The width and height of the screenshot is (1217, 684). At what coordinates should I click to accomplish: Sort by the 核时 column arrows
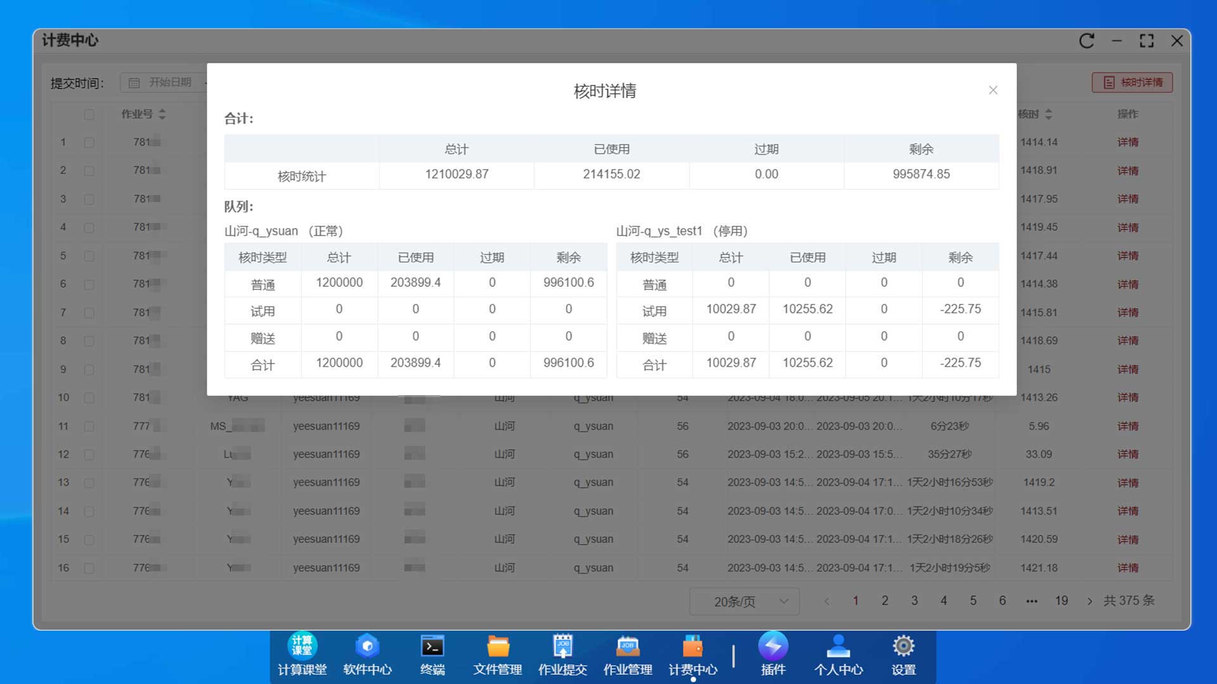(1048, 114)
